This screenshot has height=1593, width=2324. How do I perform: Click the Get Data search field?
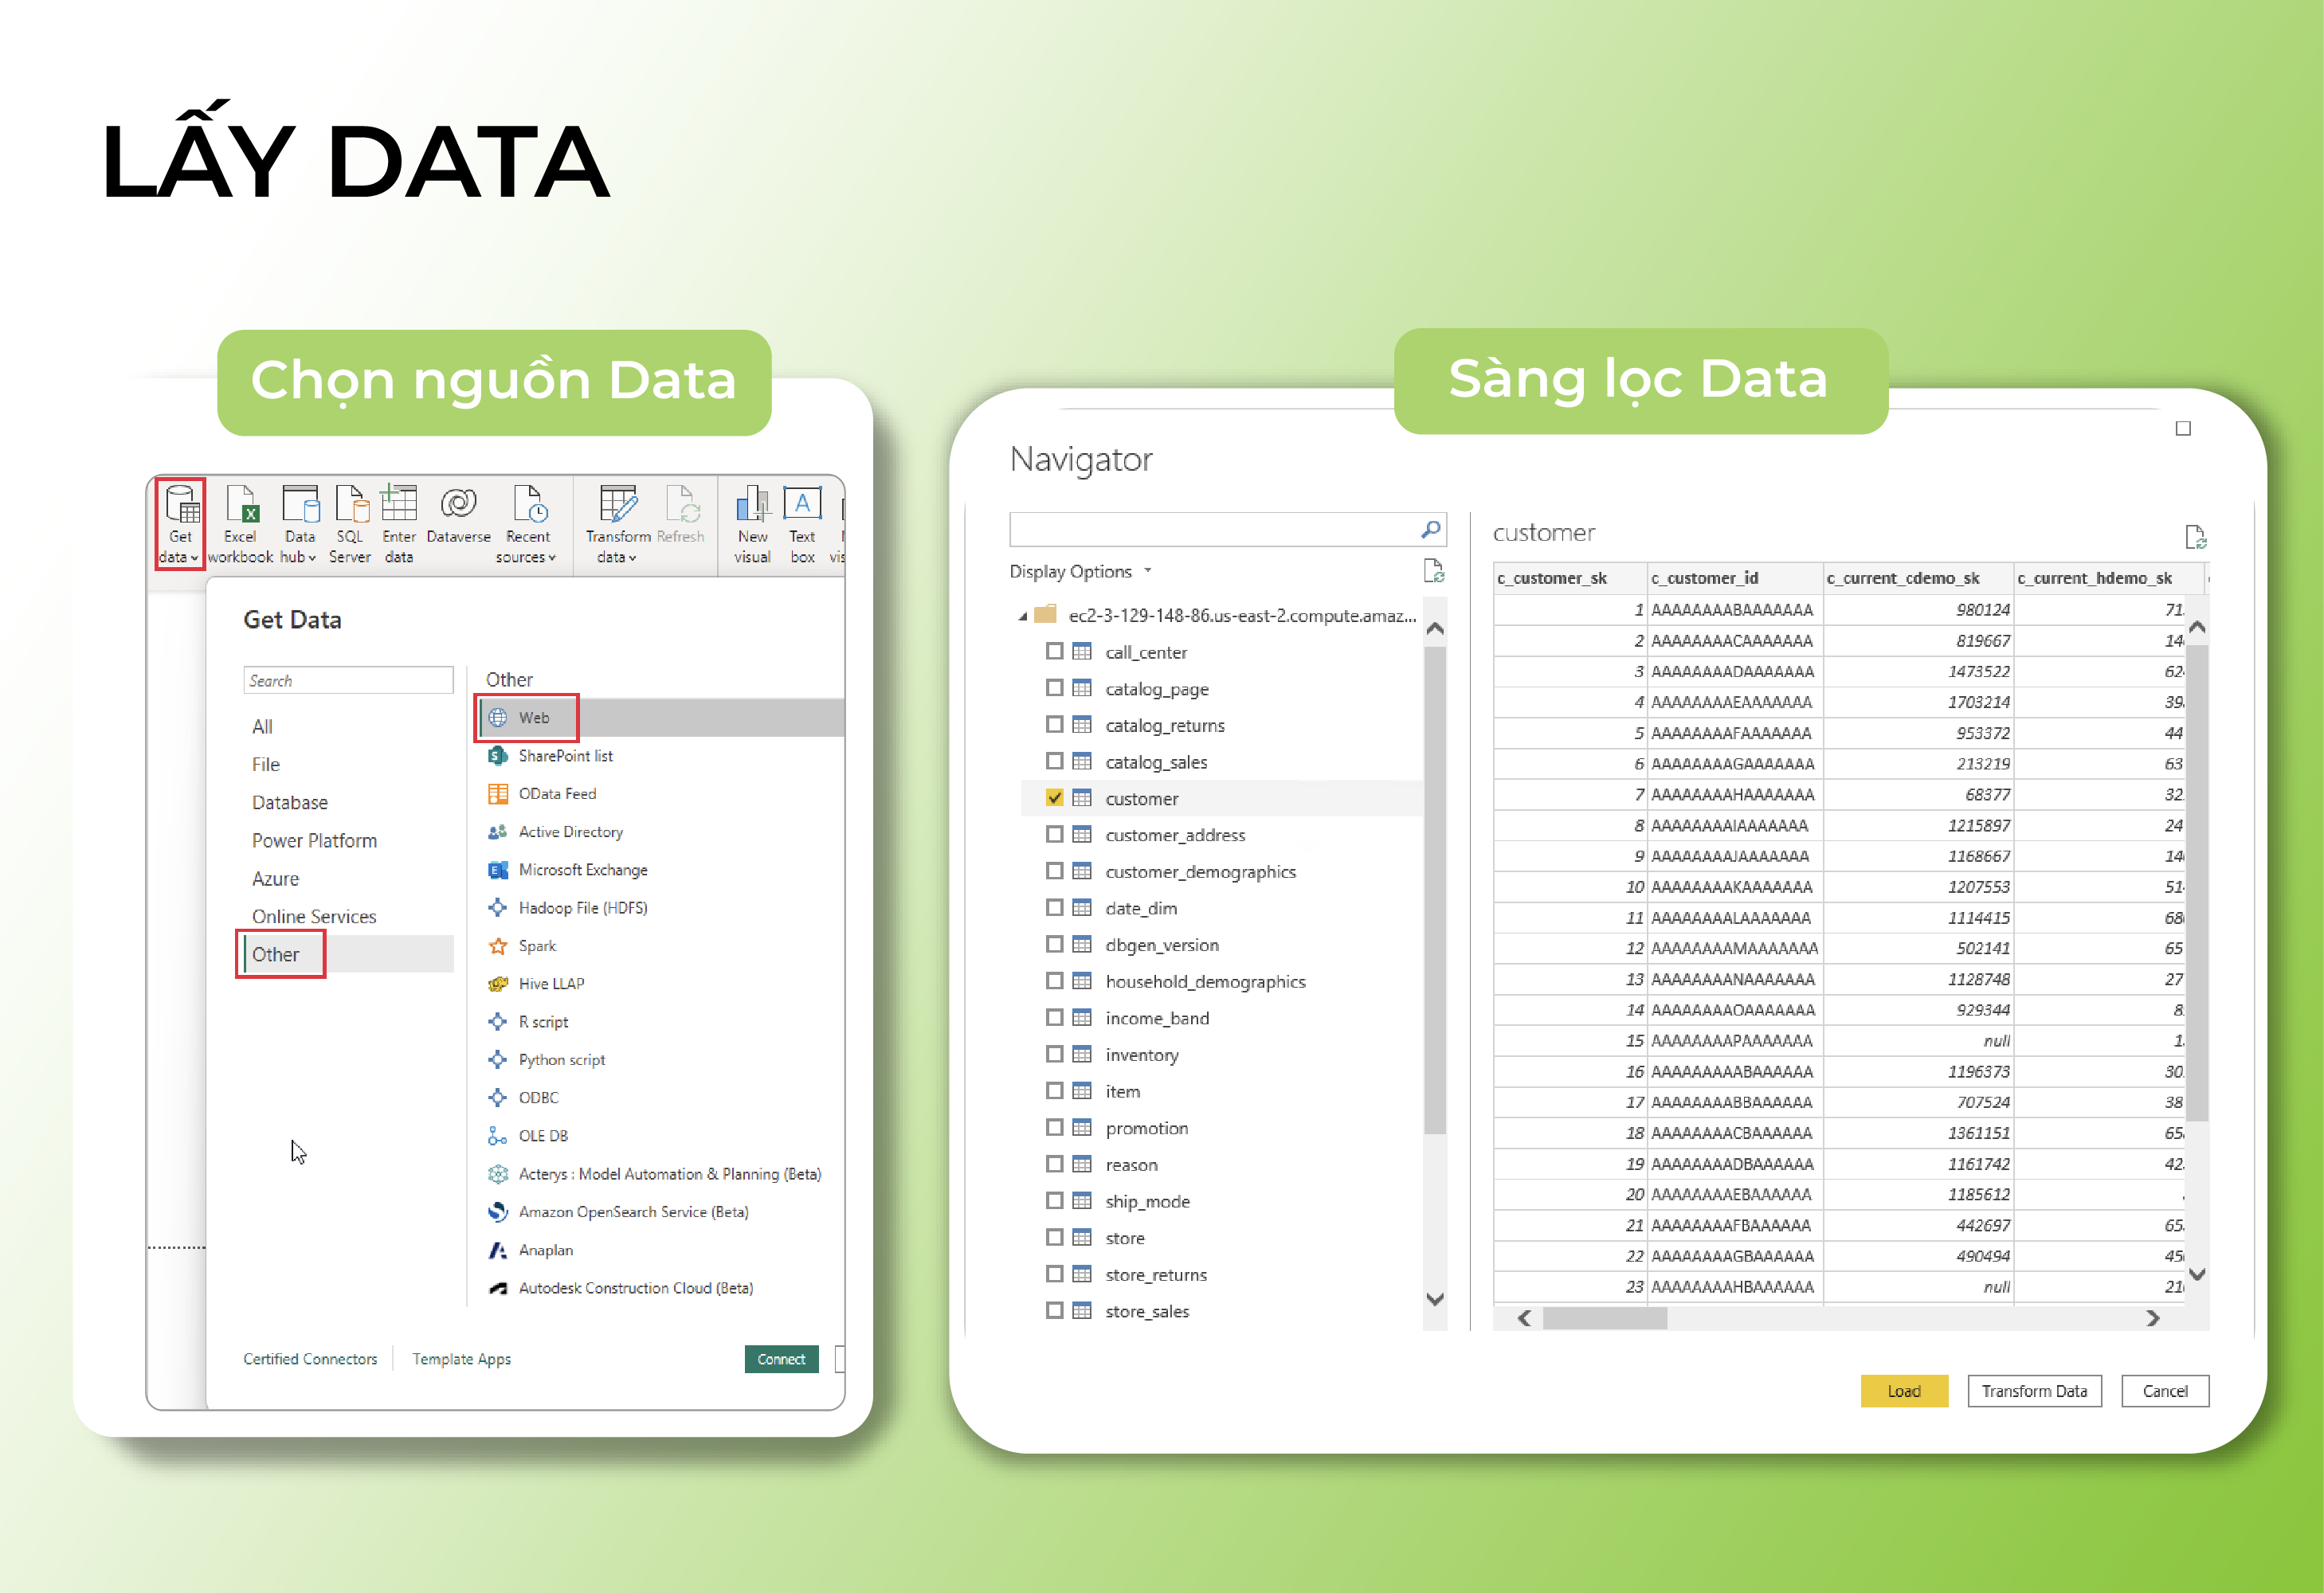(347, 680)
